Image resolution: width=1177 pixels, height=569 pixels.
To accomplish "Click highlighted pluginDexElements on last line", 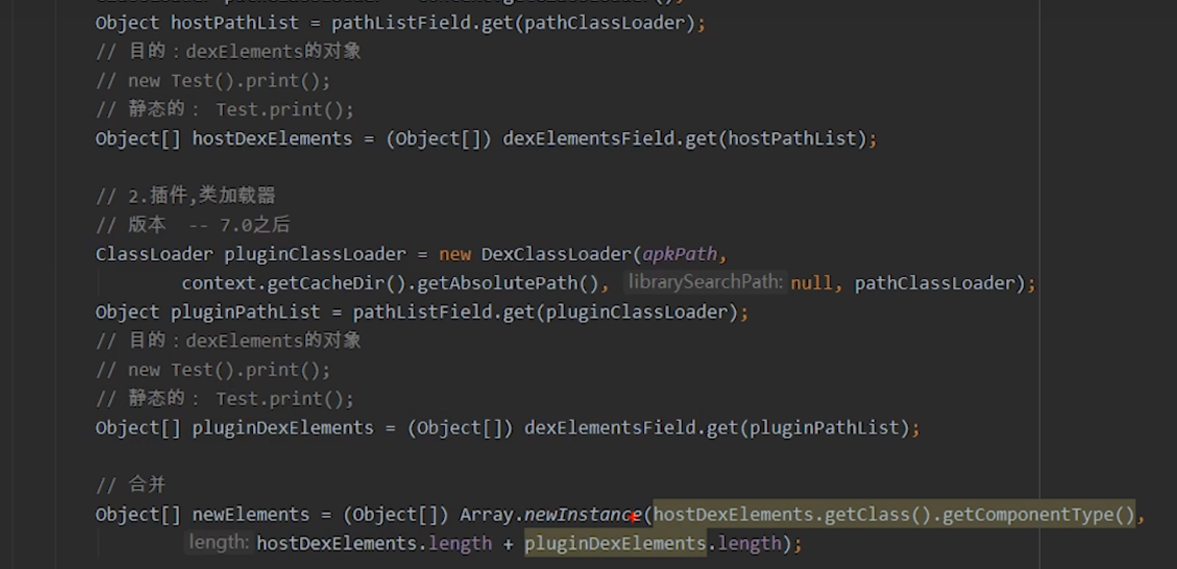I will [615, 543].
